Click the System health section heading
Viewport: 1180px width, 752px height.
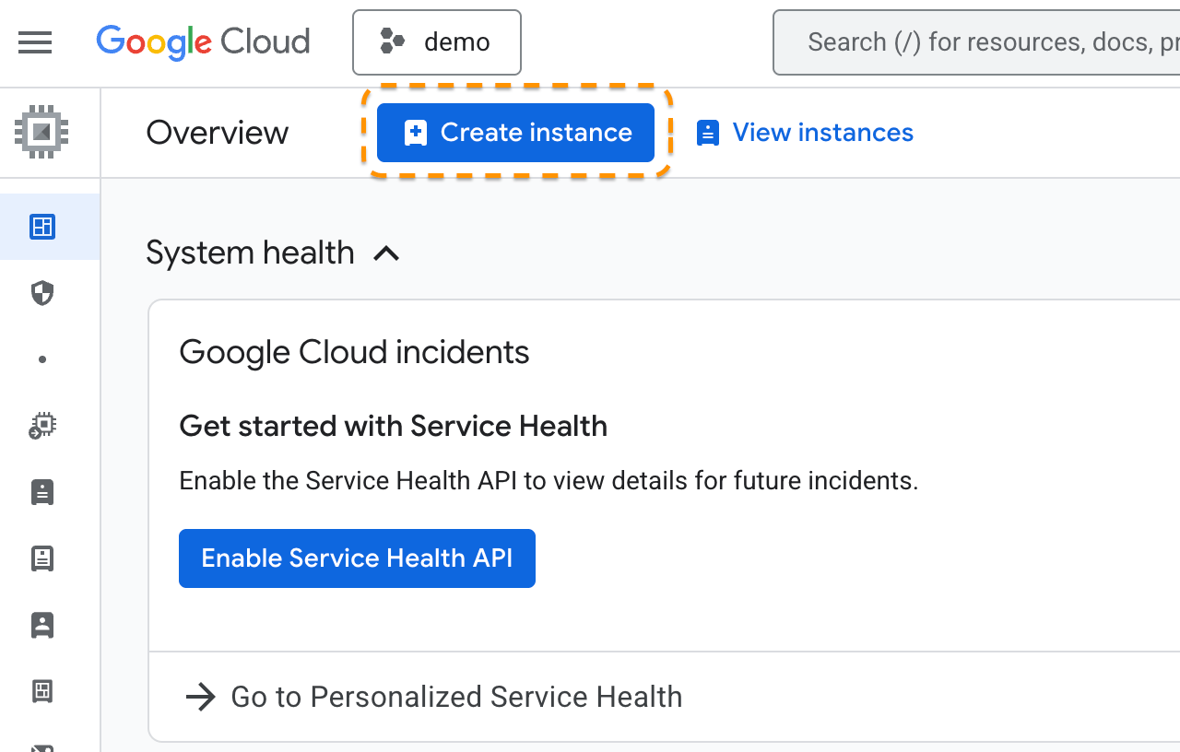pos(250,253)
